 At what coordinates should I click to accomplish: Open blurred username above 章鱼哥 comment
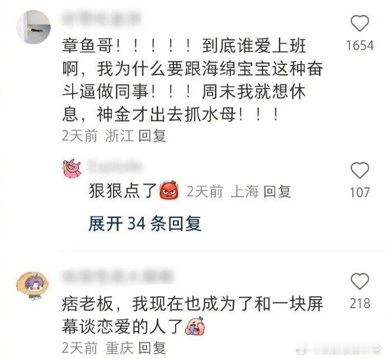pos(101,18)
